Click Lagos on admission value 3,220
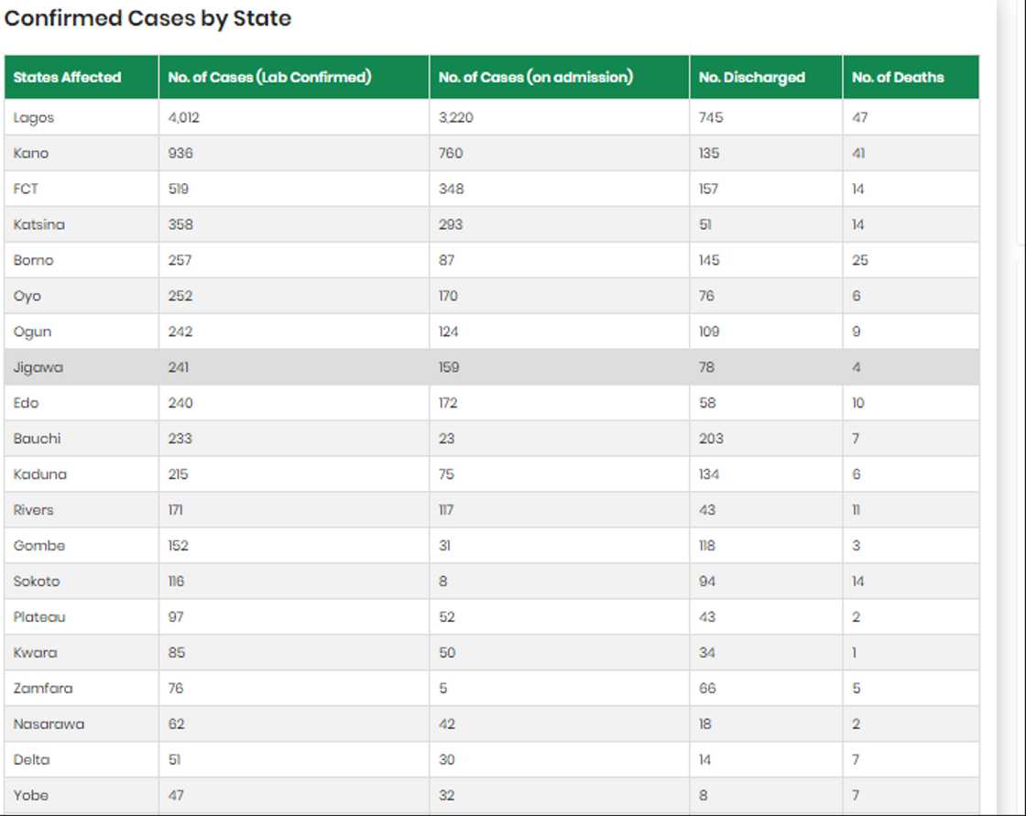1026x816 pixels. pyautogui.click(x=455, y=117)
